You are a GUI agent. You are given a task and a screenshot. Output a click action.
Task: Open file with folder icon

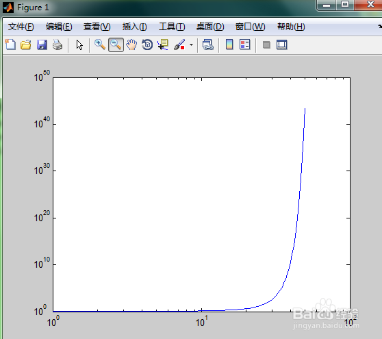click(x=26, y=45)
